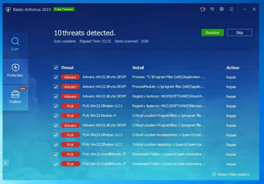Click the '10 threats detected.' heading
The image size is (264, 184).
point(85,33)
